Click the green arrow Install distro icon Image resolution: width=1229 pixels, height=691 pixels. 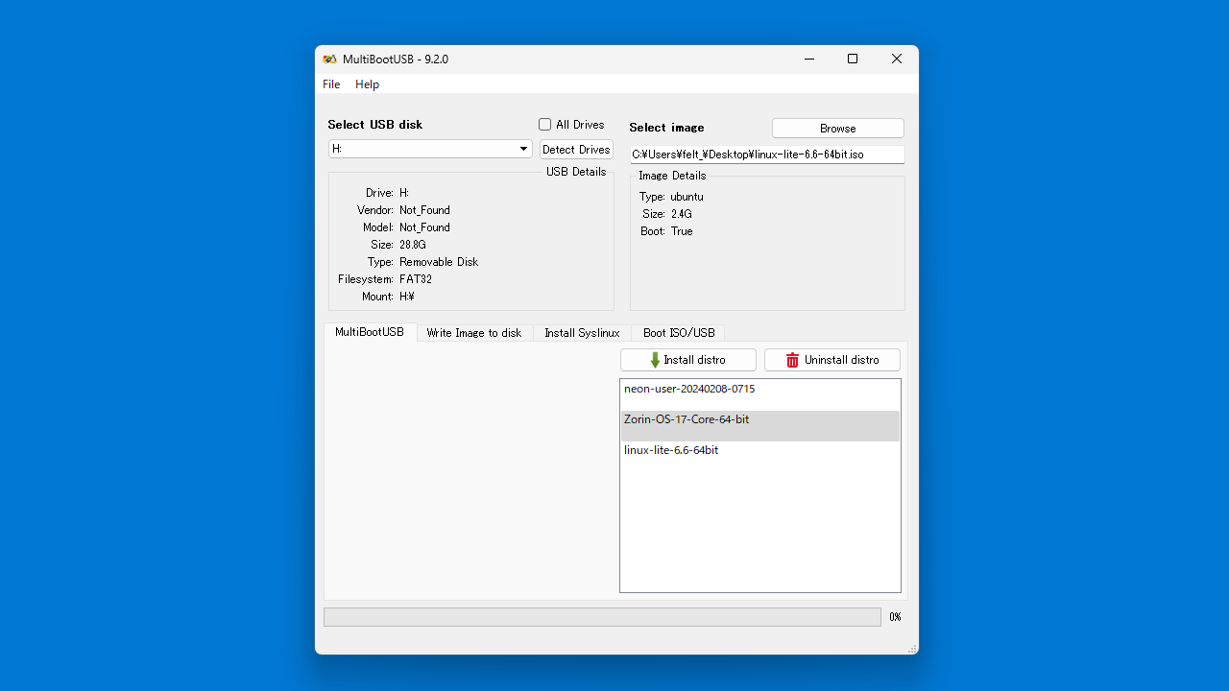click(x=655, y=360)
